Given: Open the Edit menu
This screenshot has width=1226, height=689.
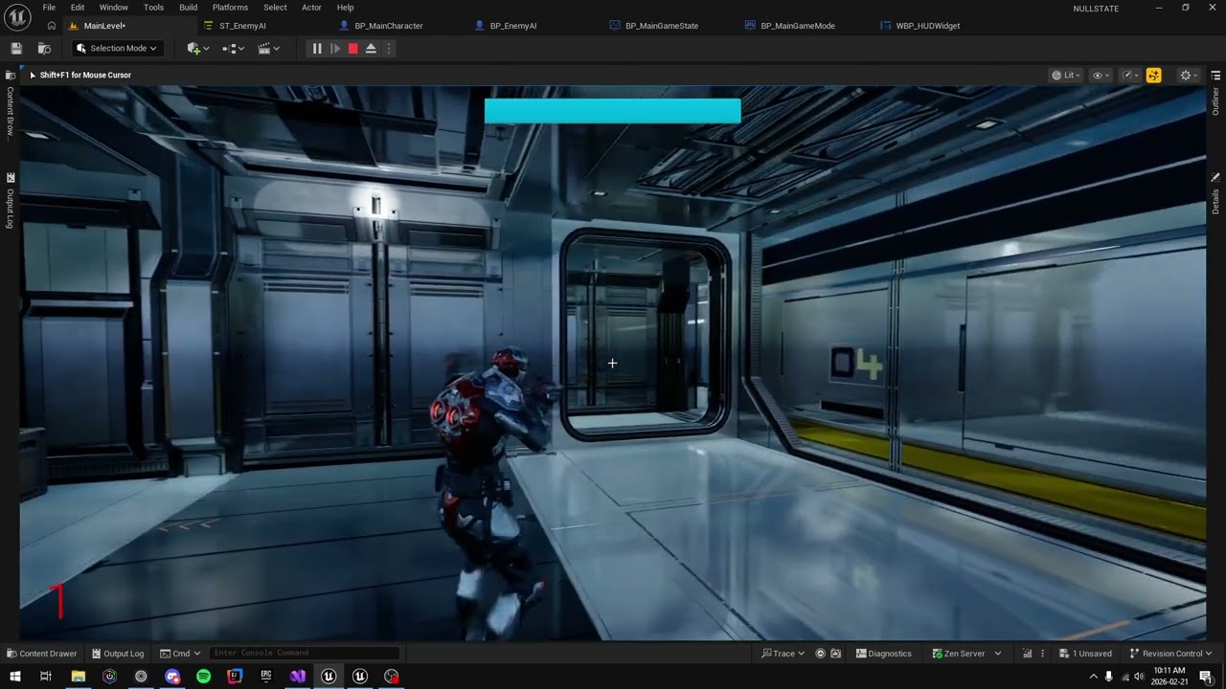Looking at the screenshot, I should [x=78, y=8].
